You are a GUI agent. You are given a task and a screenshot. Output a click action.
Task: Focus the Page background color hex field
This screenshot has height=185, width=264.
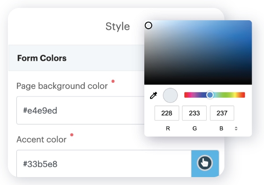coord(79,111)
